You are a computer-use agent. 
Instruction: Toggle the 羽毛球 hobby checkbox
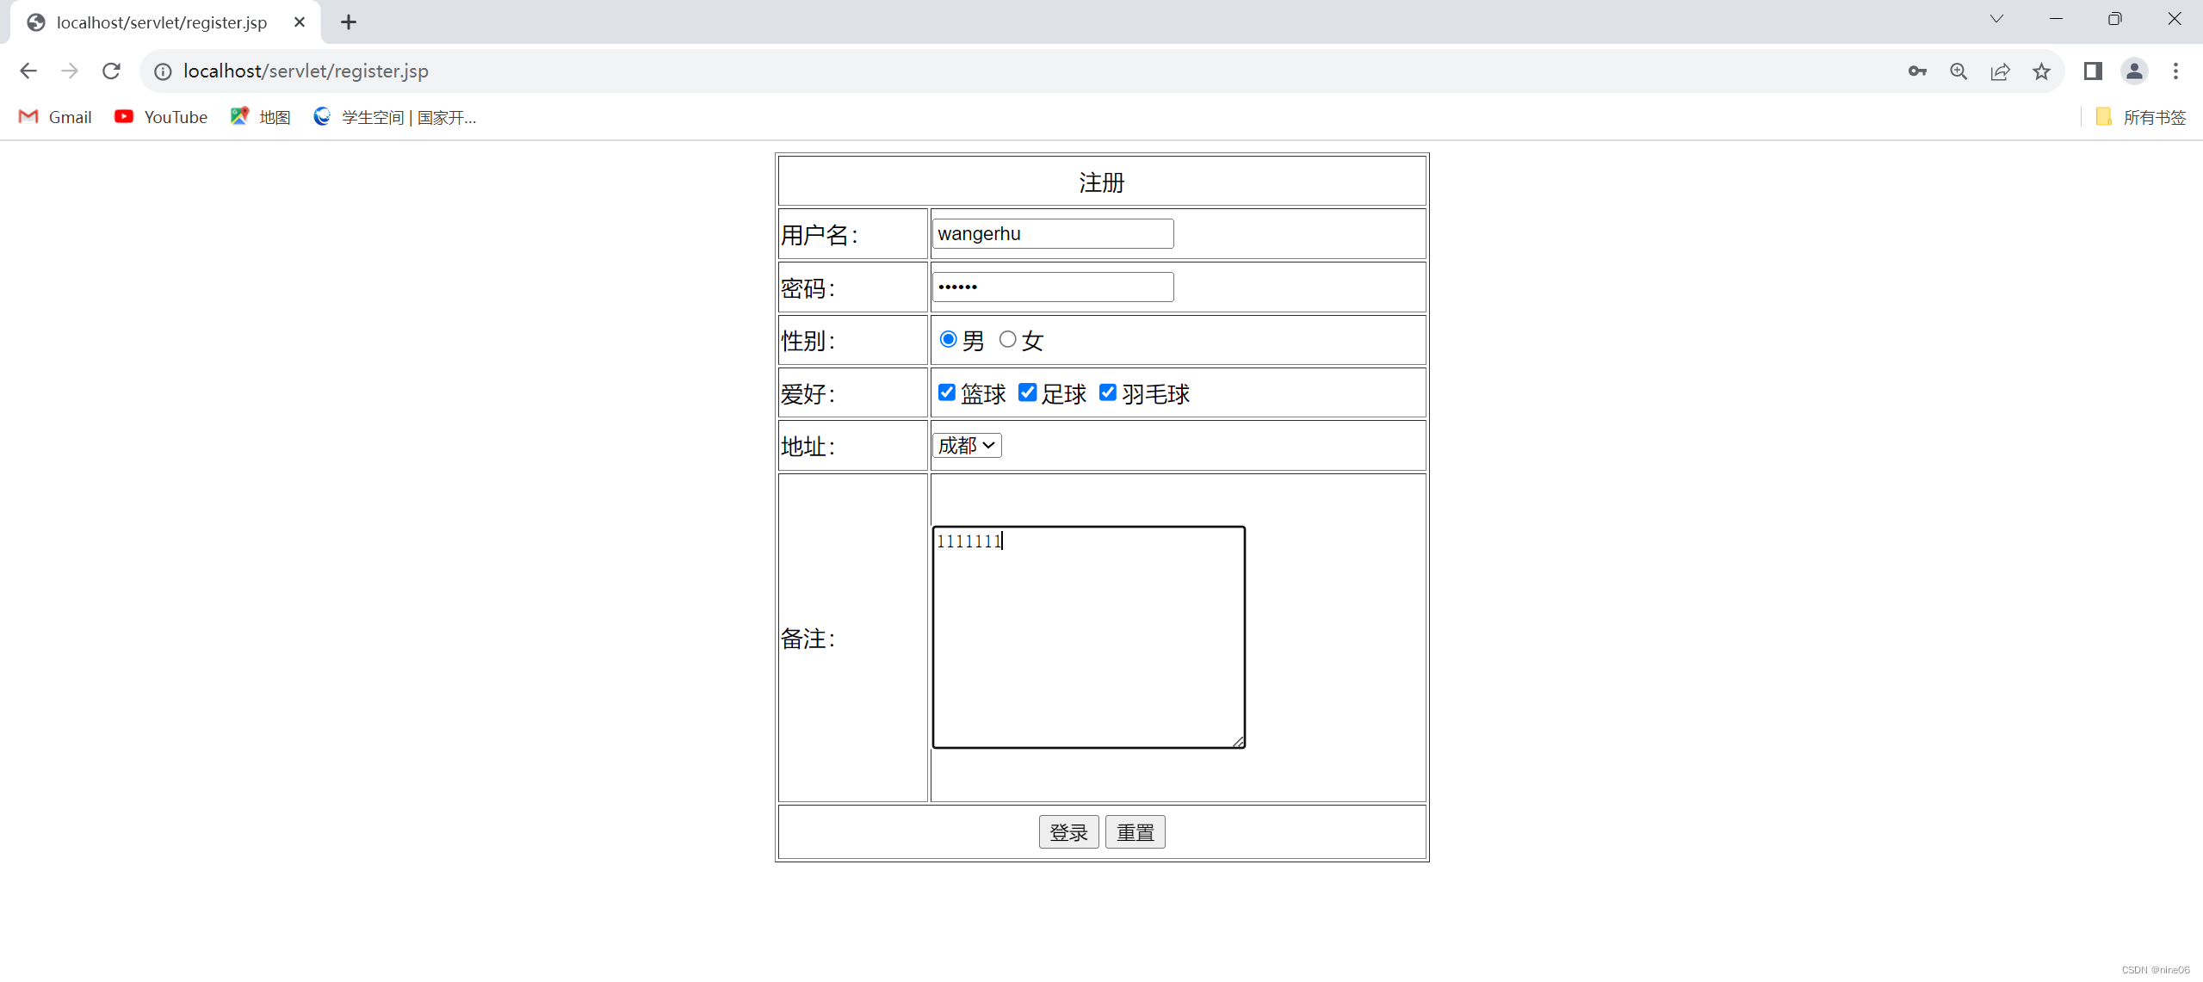click(1108, 392)
